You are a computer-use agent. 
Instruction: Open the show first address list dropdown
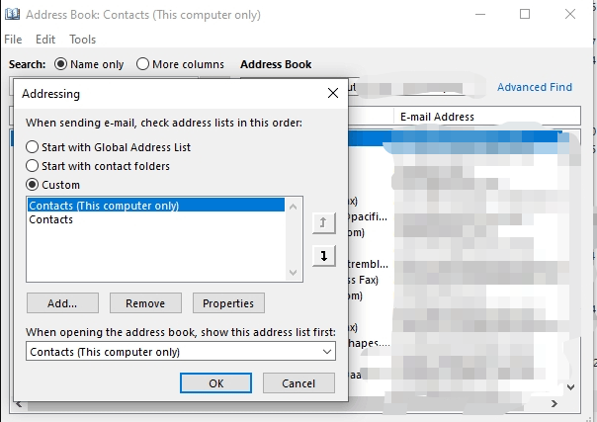327,352
